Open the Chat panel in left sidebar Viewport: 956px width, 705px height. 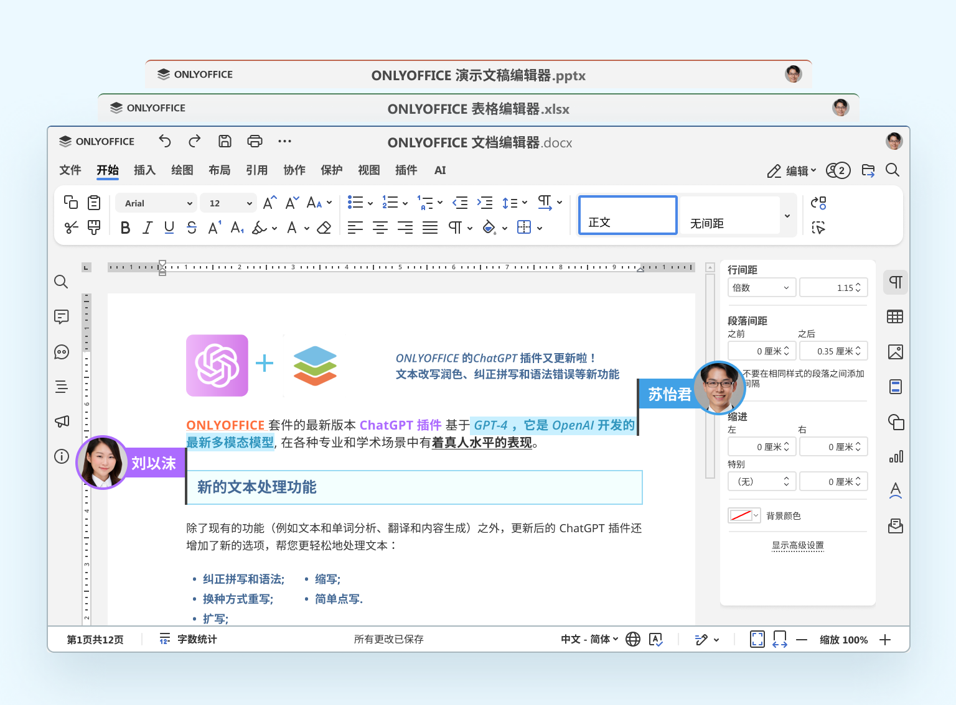point(61,352)
